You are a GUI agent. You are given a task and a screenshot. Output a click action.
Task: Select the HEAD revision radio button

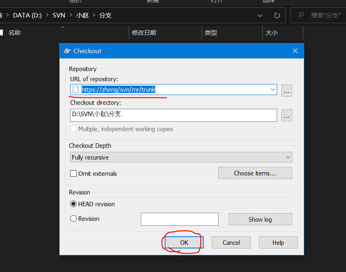point(73,204)
